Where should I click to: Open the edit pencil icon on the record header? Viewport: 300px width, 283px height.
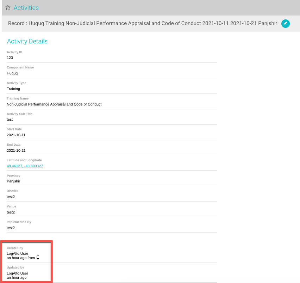point(285,24)
